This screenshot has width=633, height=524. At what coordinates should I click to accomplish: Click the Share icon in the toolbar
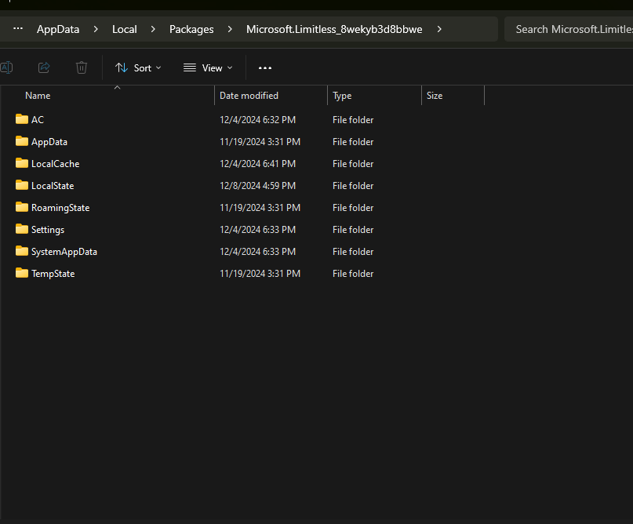click(x=44, y=67)
